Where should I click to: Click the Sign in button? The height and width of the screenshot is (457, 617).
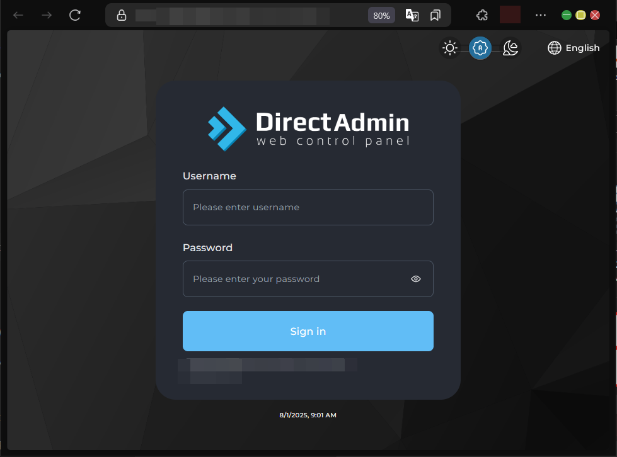click(308, 331)
